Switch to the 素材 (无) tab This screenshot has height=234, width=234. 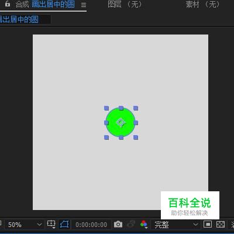point(203,4)
